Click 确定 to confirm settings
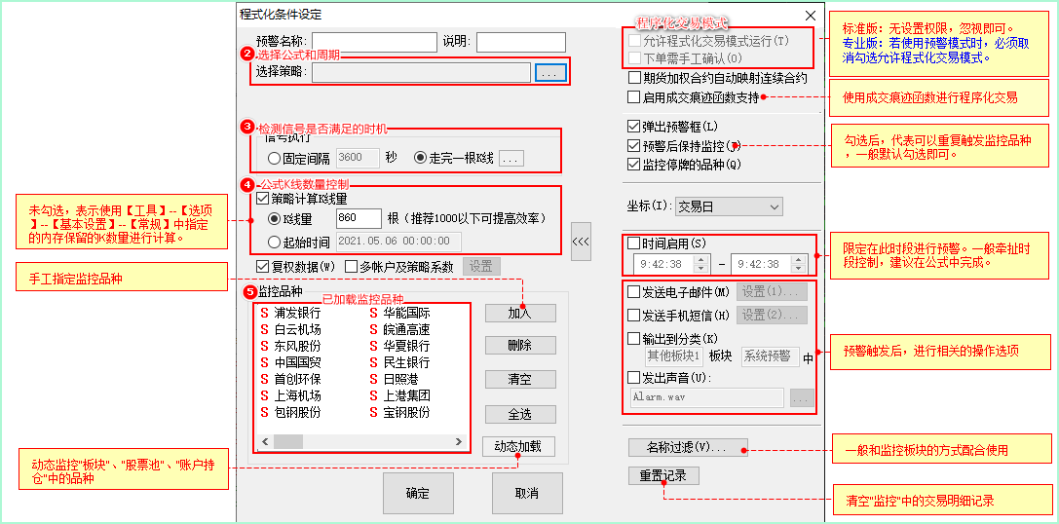The height and width of the screenshot is (524, 1059). coord(418,493)
